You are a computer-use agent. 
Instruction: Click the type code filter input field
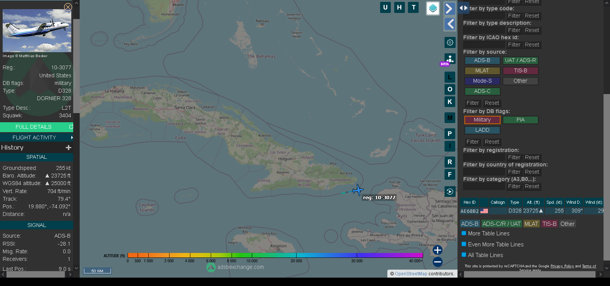click(484, 16)
